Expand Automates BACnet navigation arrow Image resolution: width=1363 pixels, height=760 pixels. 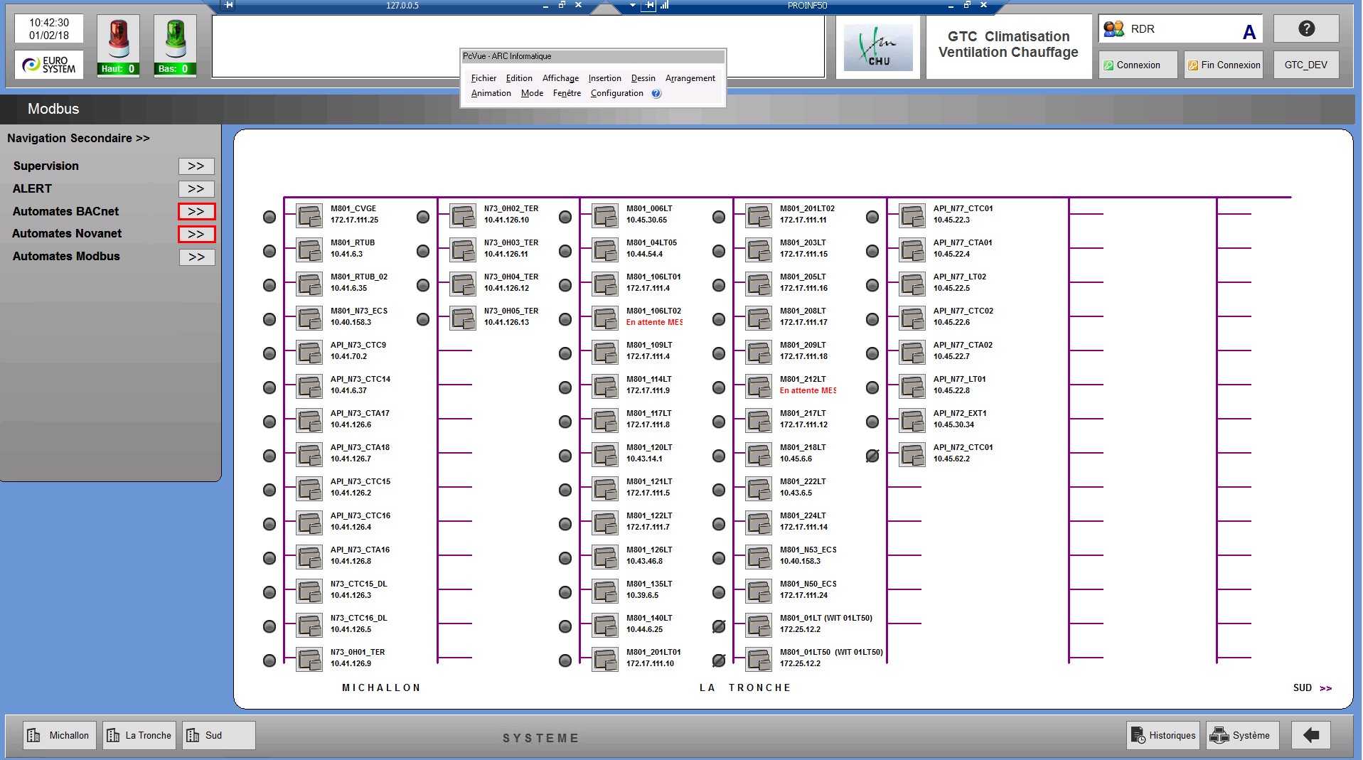pyautogui.click(x=196, y=212)
